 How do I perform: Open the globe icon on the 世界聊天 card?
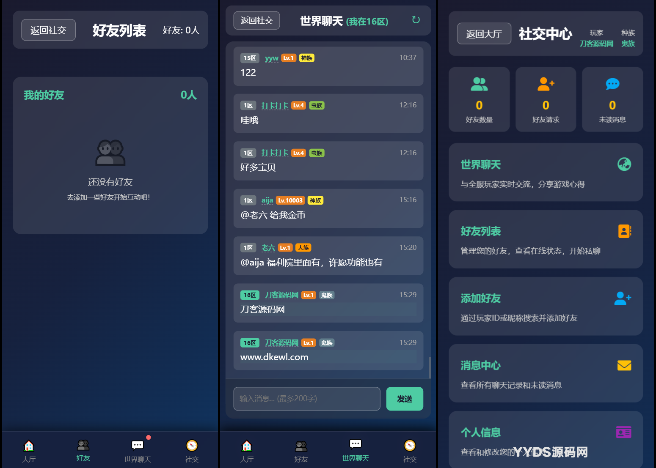(624, 164)
